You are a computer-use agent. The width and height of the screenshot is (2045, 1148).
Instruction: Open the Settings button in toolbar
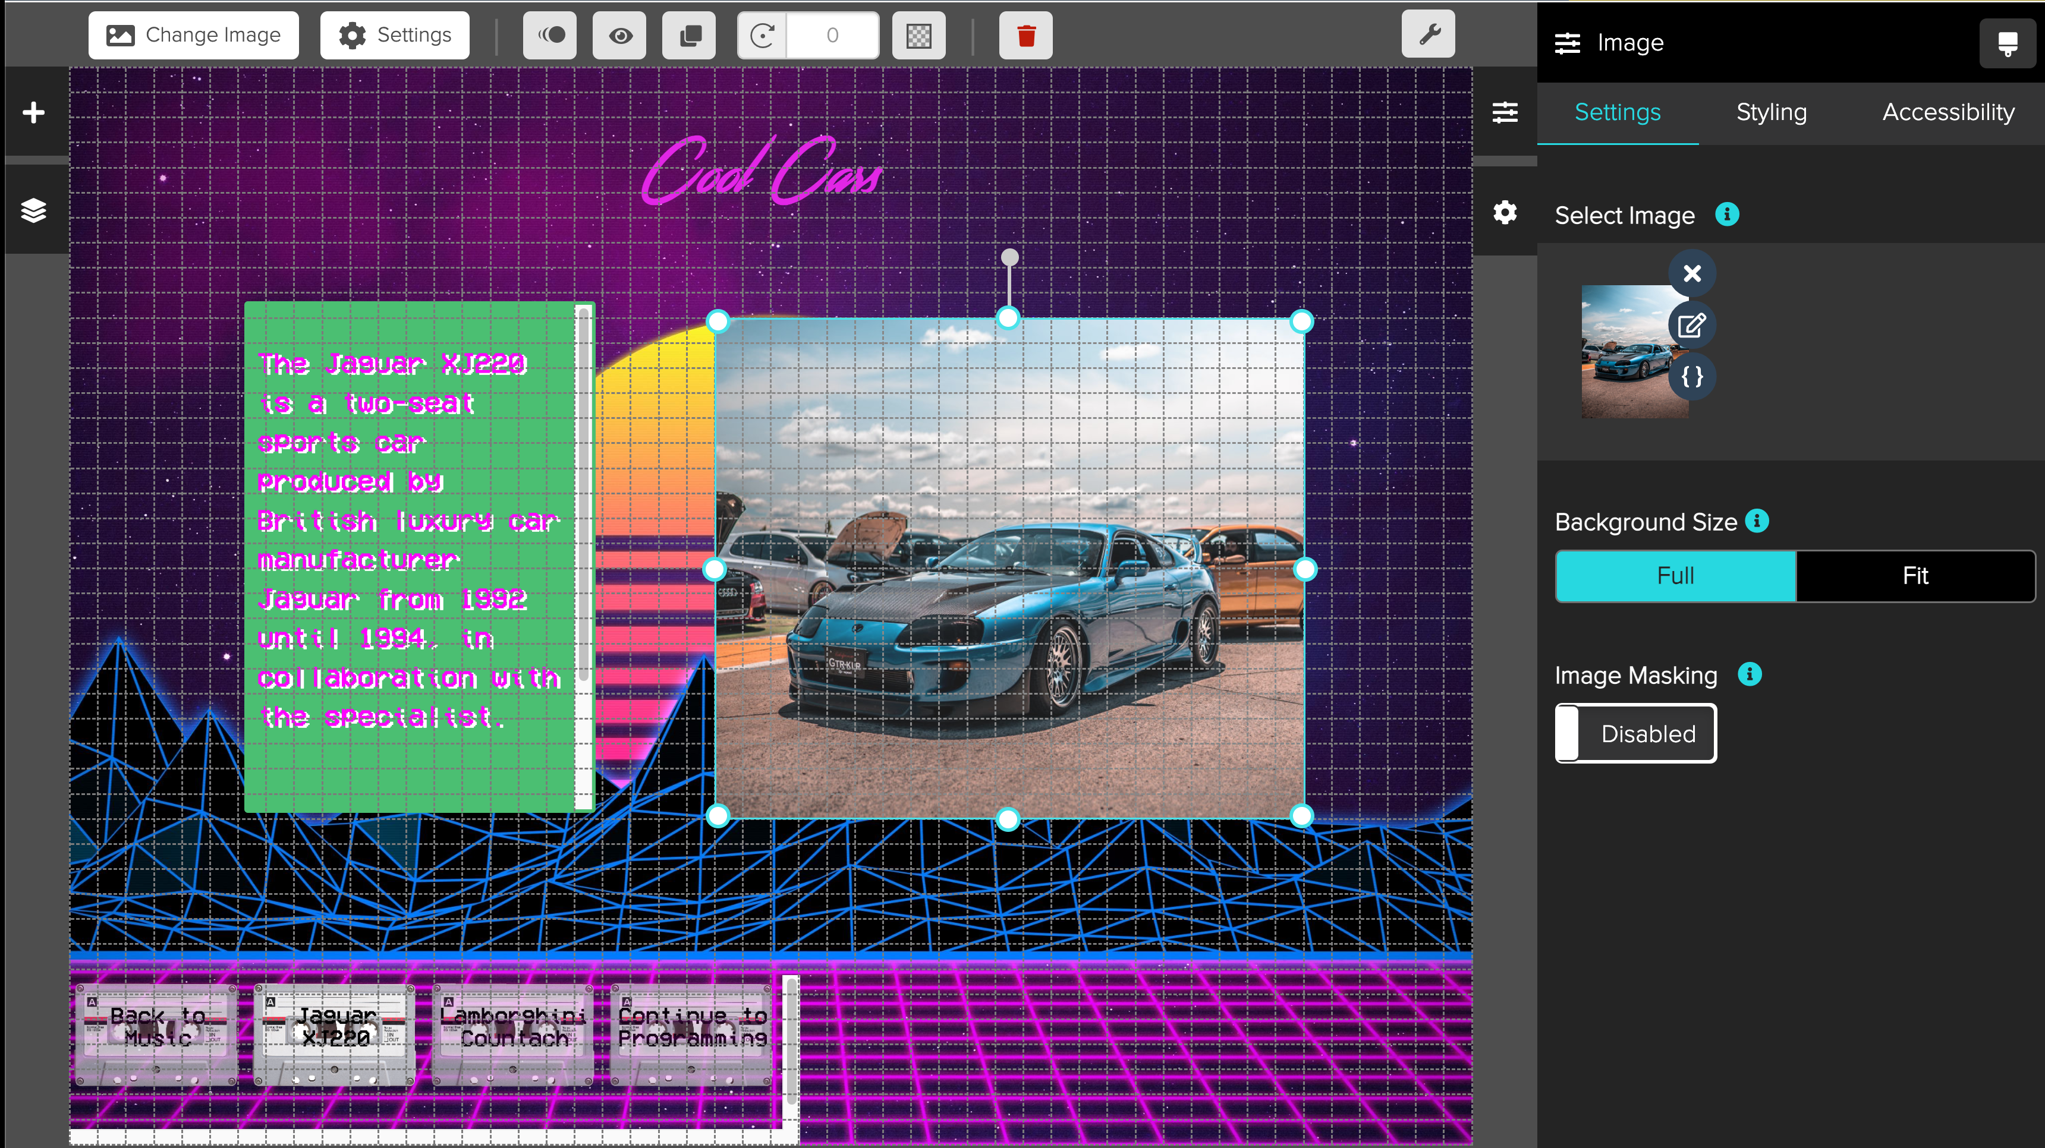tap(395, 35)
